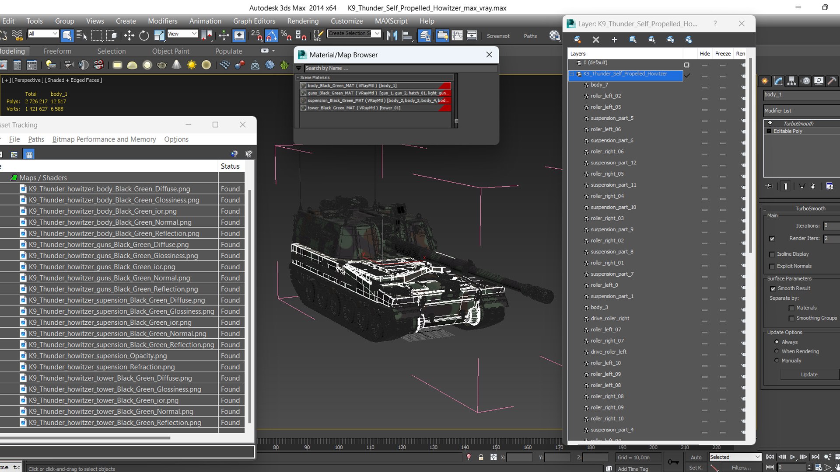The image size is (840, 472).
Task: Open the View reference coordinate dropdown
Action: pyautogui.click(x=182, y=34)
